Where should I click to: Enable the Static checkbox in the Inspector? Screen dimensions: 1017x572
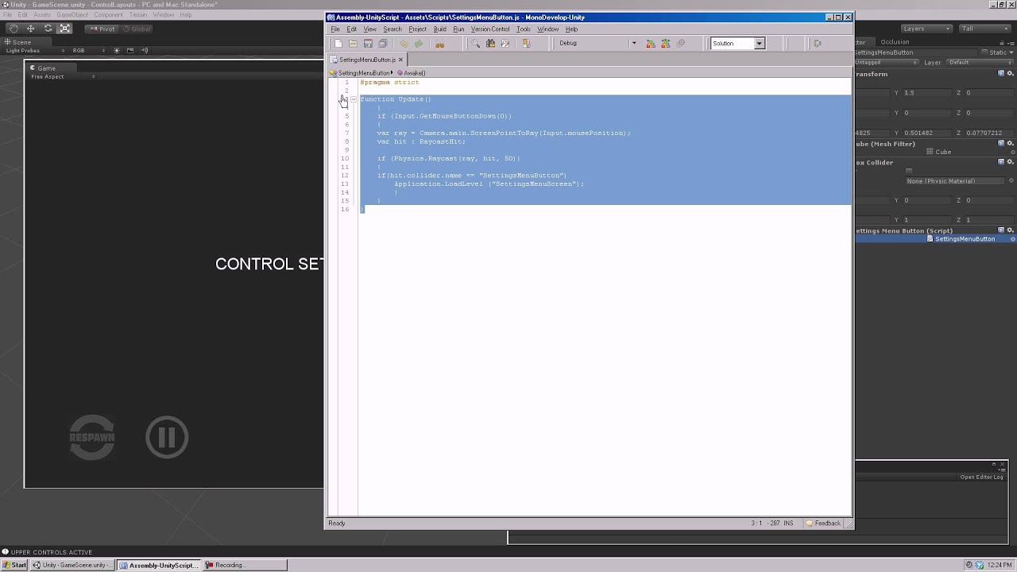click(985, 52)
